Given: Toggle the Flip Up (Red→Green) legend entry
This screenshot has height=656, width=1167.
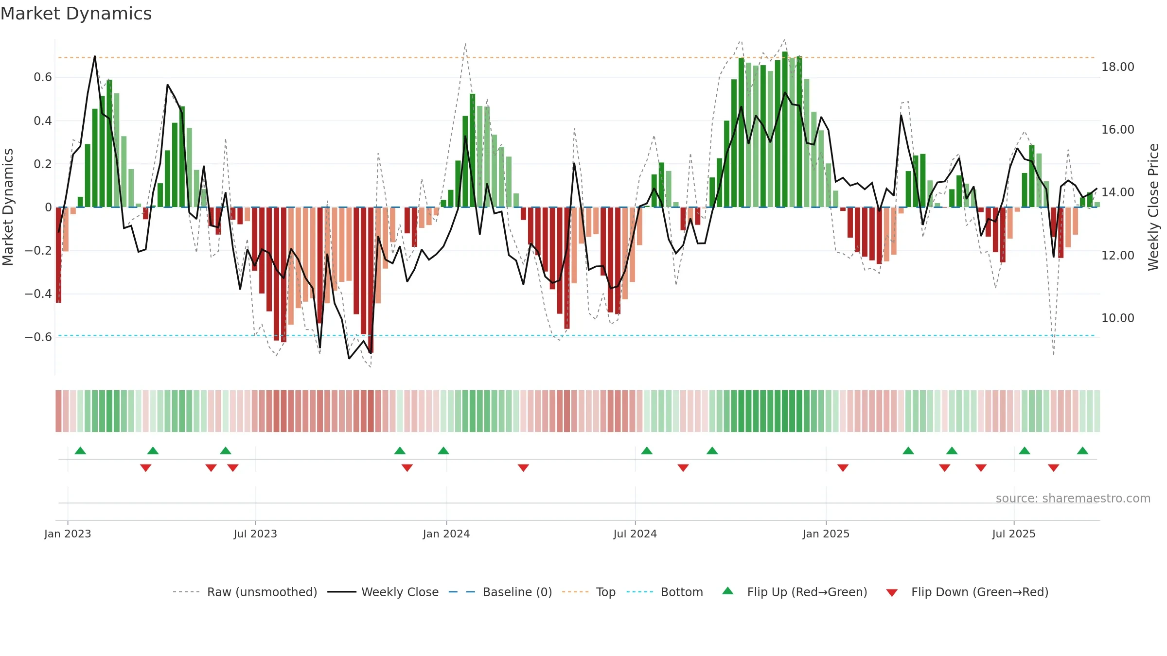Looking at the screenshot, I should tap(795, 592).
